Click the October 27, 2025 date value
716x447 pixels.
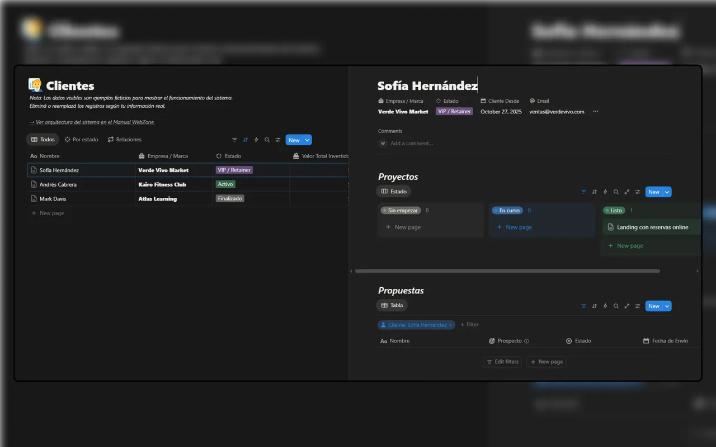coord(501,112)
